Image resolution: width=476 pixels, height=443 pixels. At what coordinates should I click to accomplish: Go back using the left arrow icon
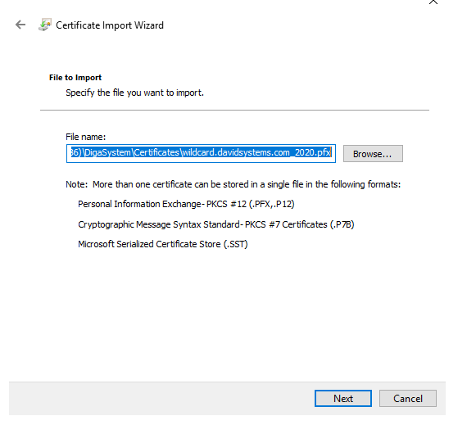tap(20, 25)
